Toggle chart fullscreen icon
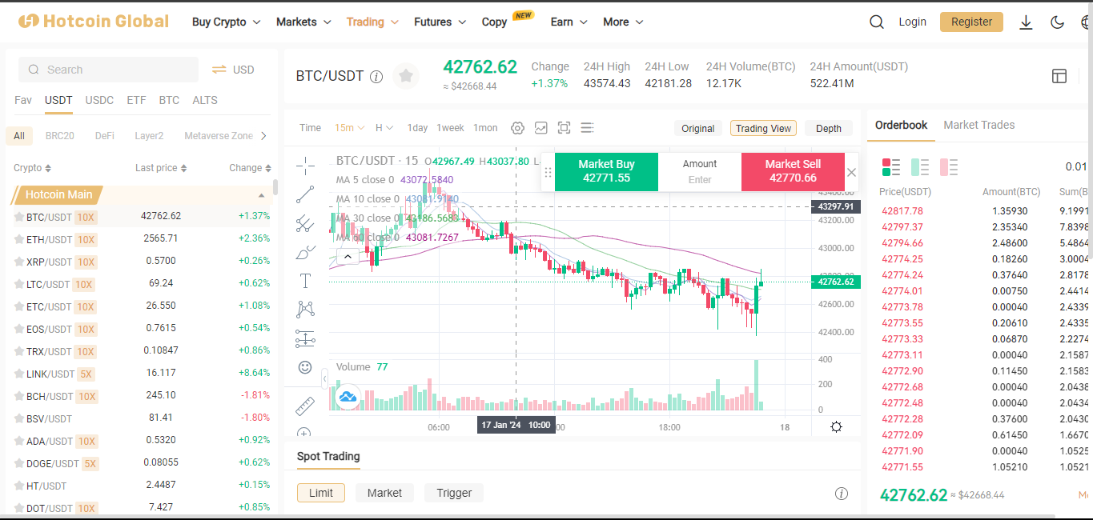The height and width of the screenshot is (520, 1093). tap(564, 128)
